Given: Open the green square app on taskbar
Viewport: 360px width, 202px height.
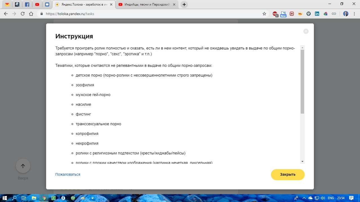Looking at the screenshot, I should point(53,198).
